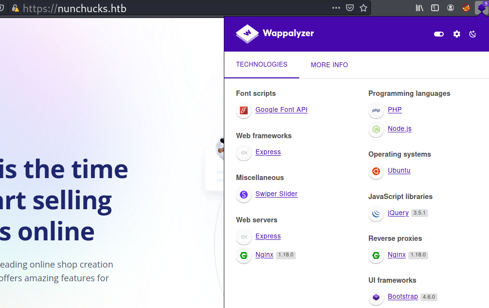Save the page to Pocket
This screenshot has height=308, width=489.
pos(350,8)
